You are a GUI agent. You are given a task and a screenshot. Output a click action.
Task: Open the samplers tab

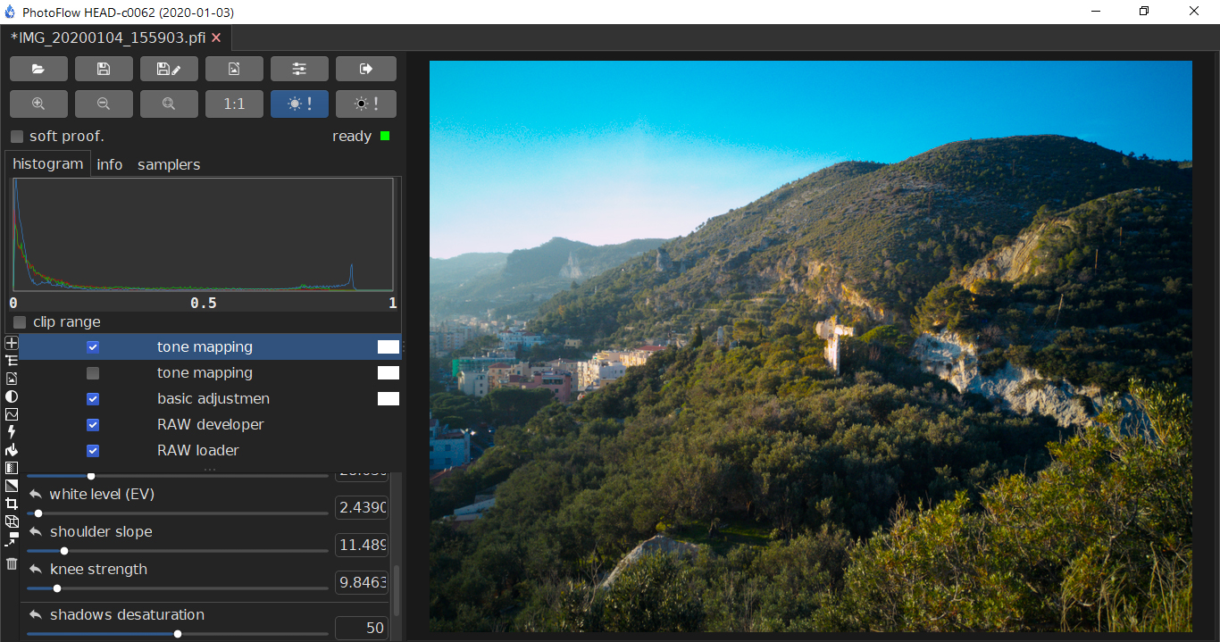pos(169,165)
